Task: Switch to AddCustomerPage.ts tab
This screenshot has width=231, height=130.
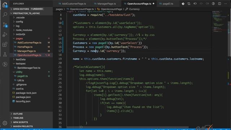Action: coord(72,4)
